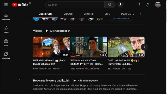Click the search magnifier button
167x94 pixels.
[x=110, y=5]
